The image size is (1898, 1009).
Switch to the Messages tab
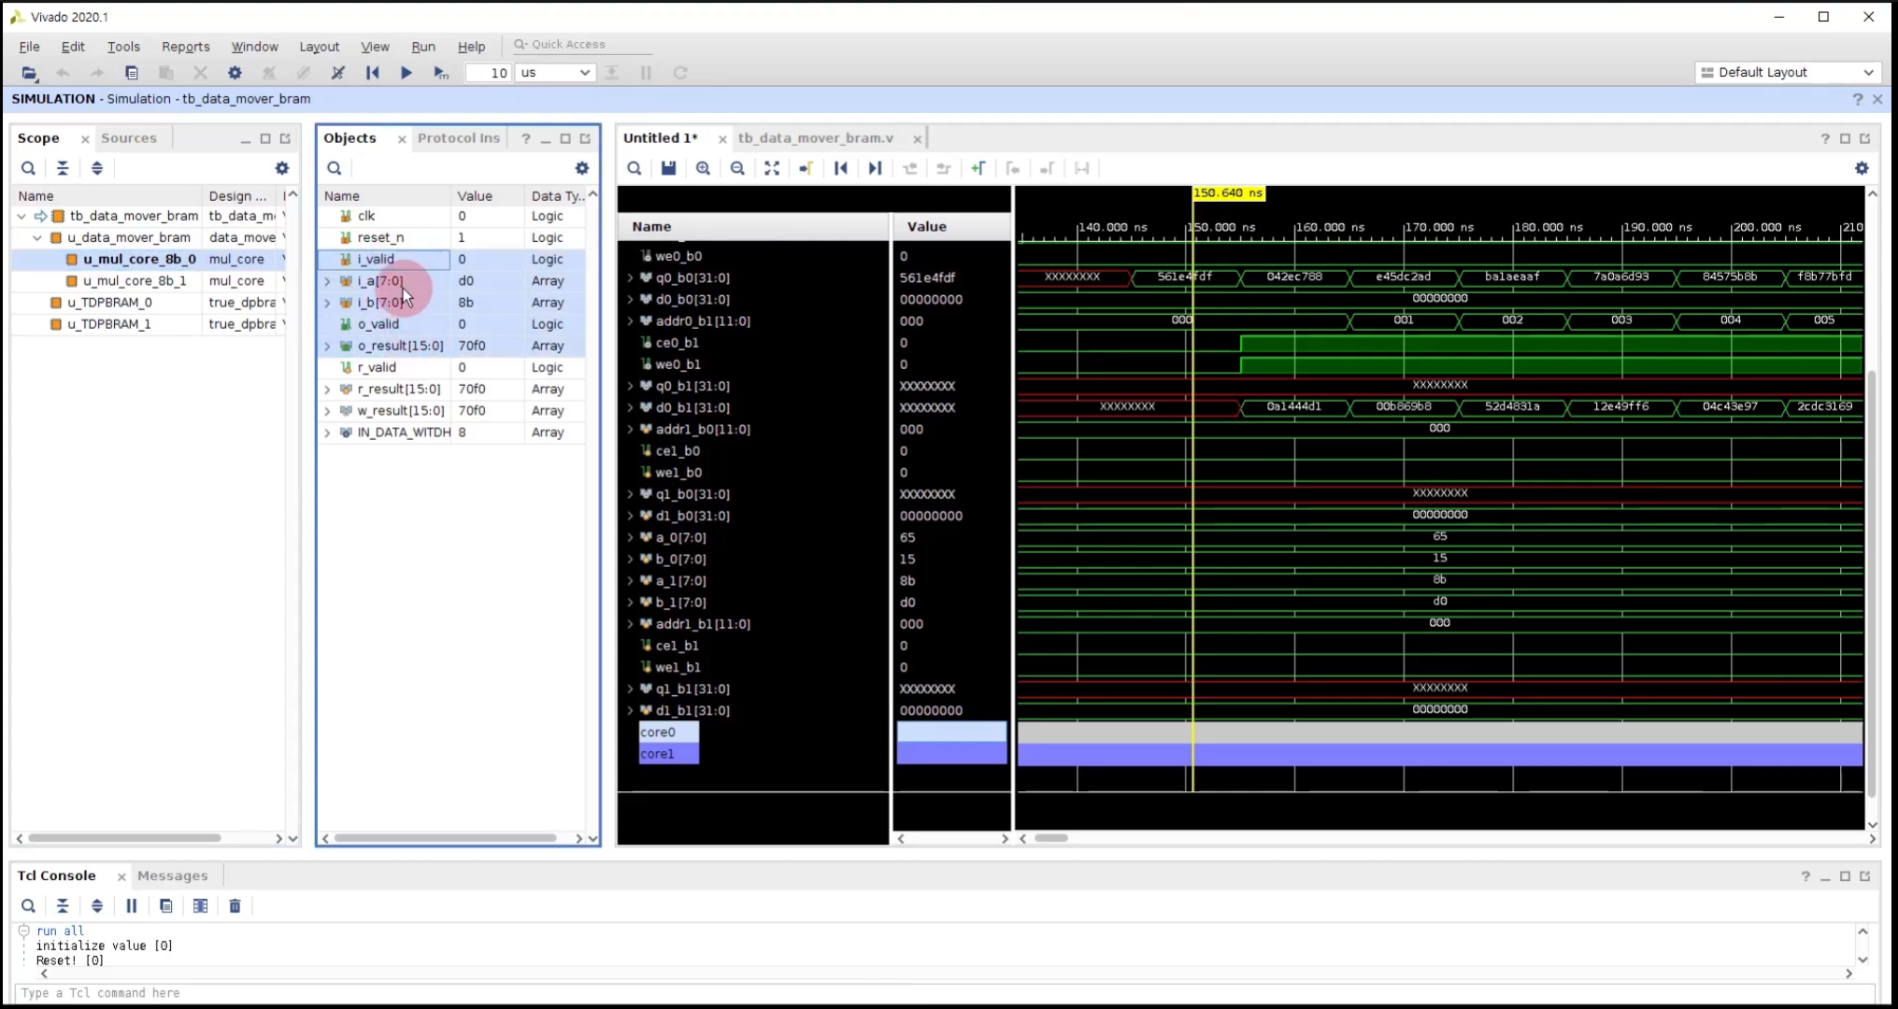tap(172, 875)
